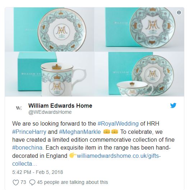Viewport: 193px width, 190px height.
Task: Like the tweet with heart icon
Action: point(16,182)
